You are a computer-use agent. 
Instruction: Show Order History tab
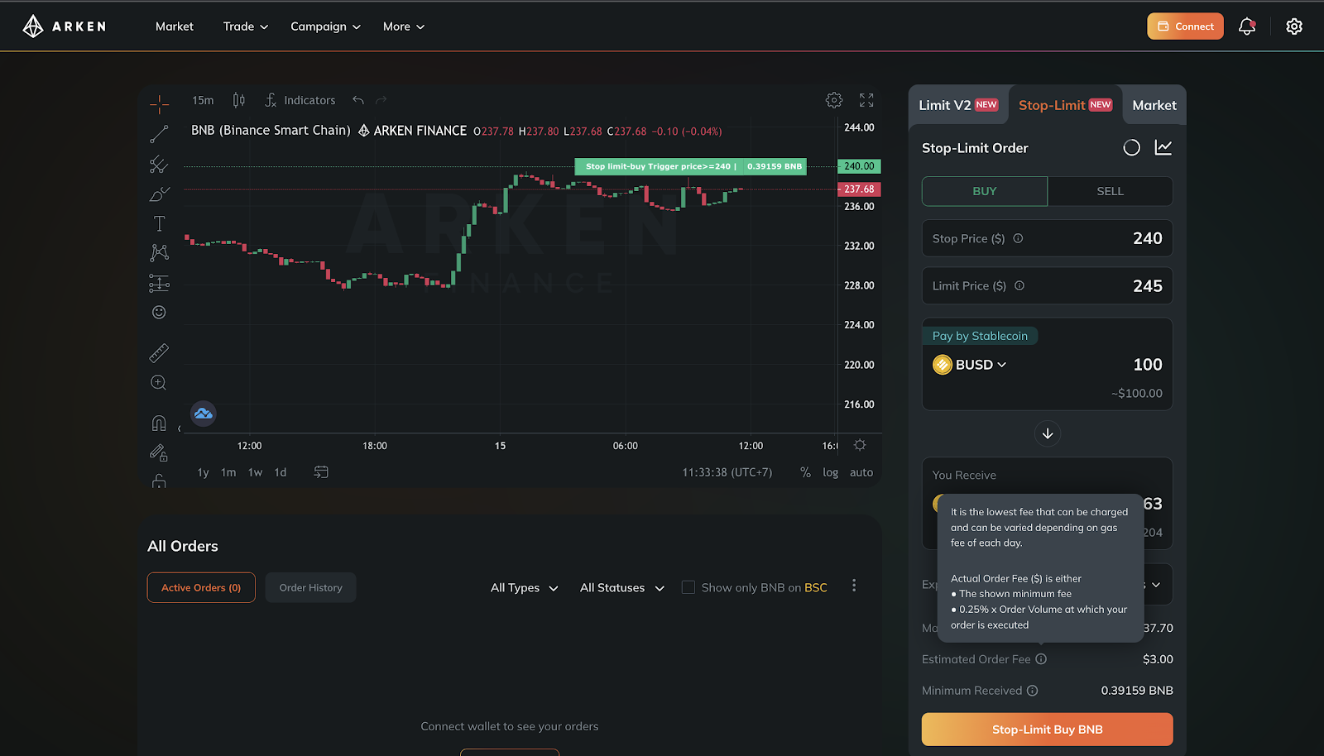click(x=310, y=587)
